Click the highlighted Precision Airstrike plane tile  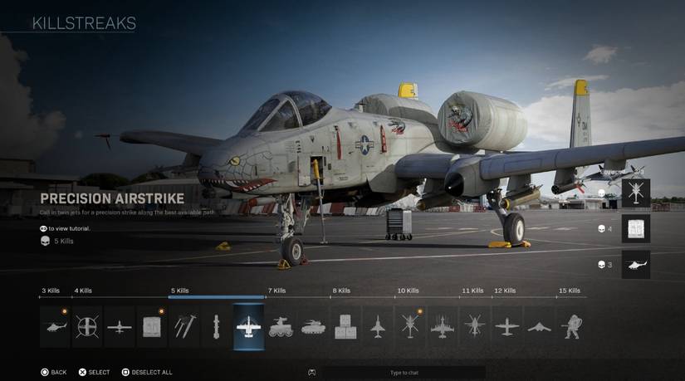tap(248, 326)
